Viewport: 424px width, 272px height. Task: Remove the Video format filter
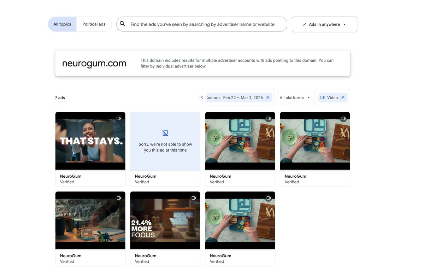coord(343,97)
